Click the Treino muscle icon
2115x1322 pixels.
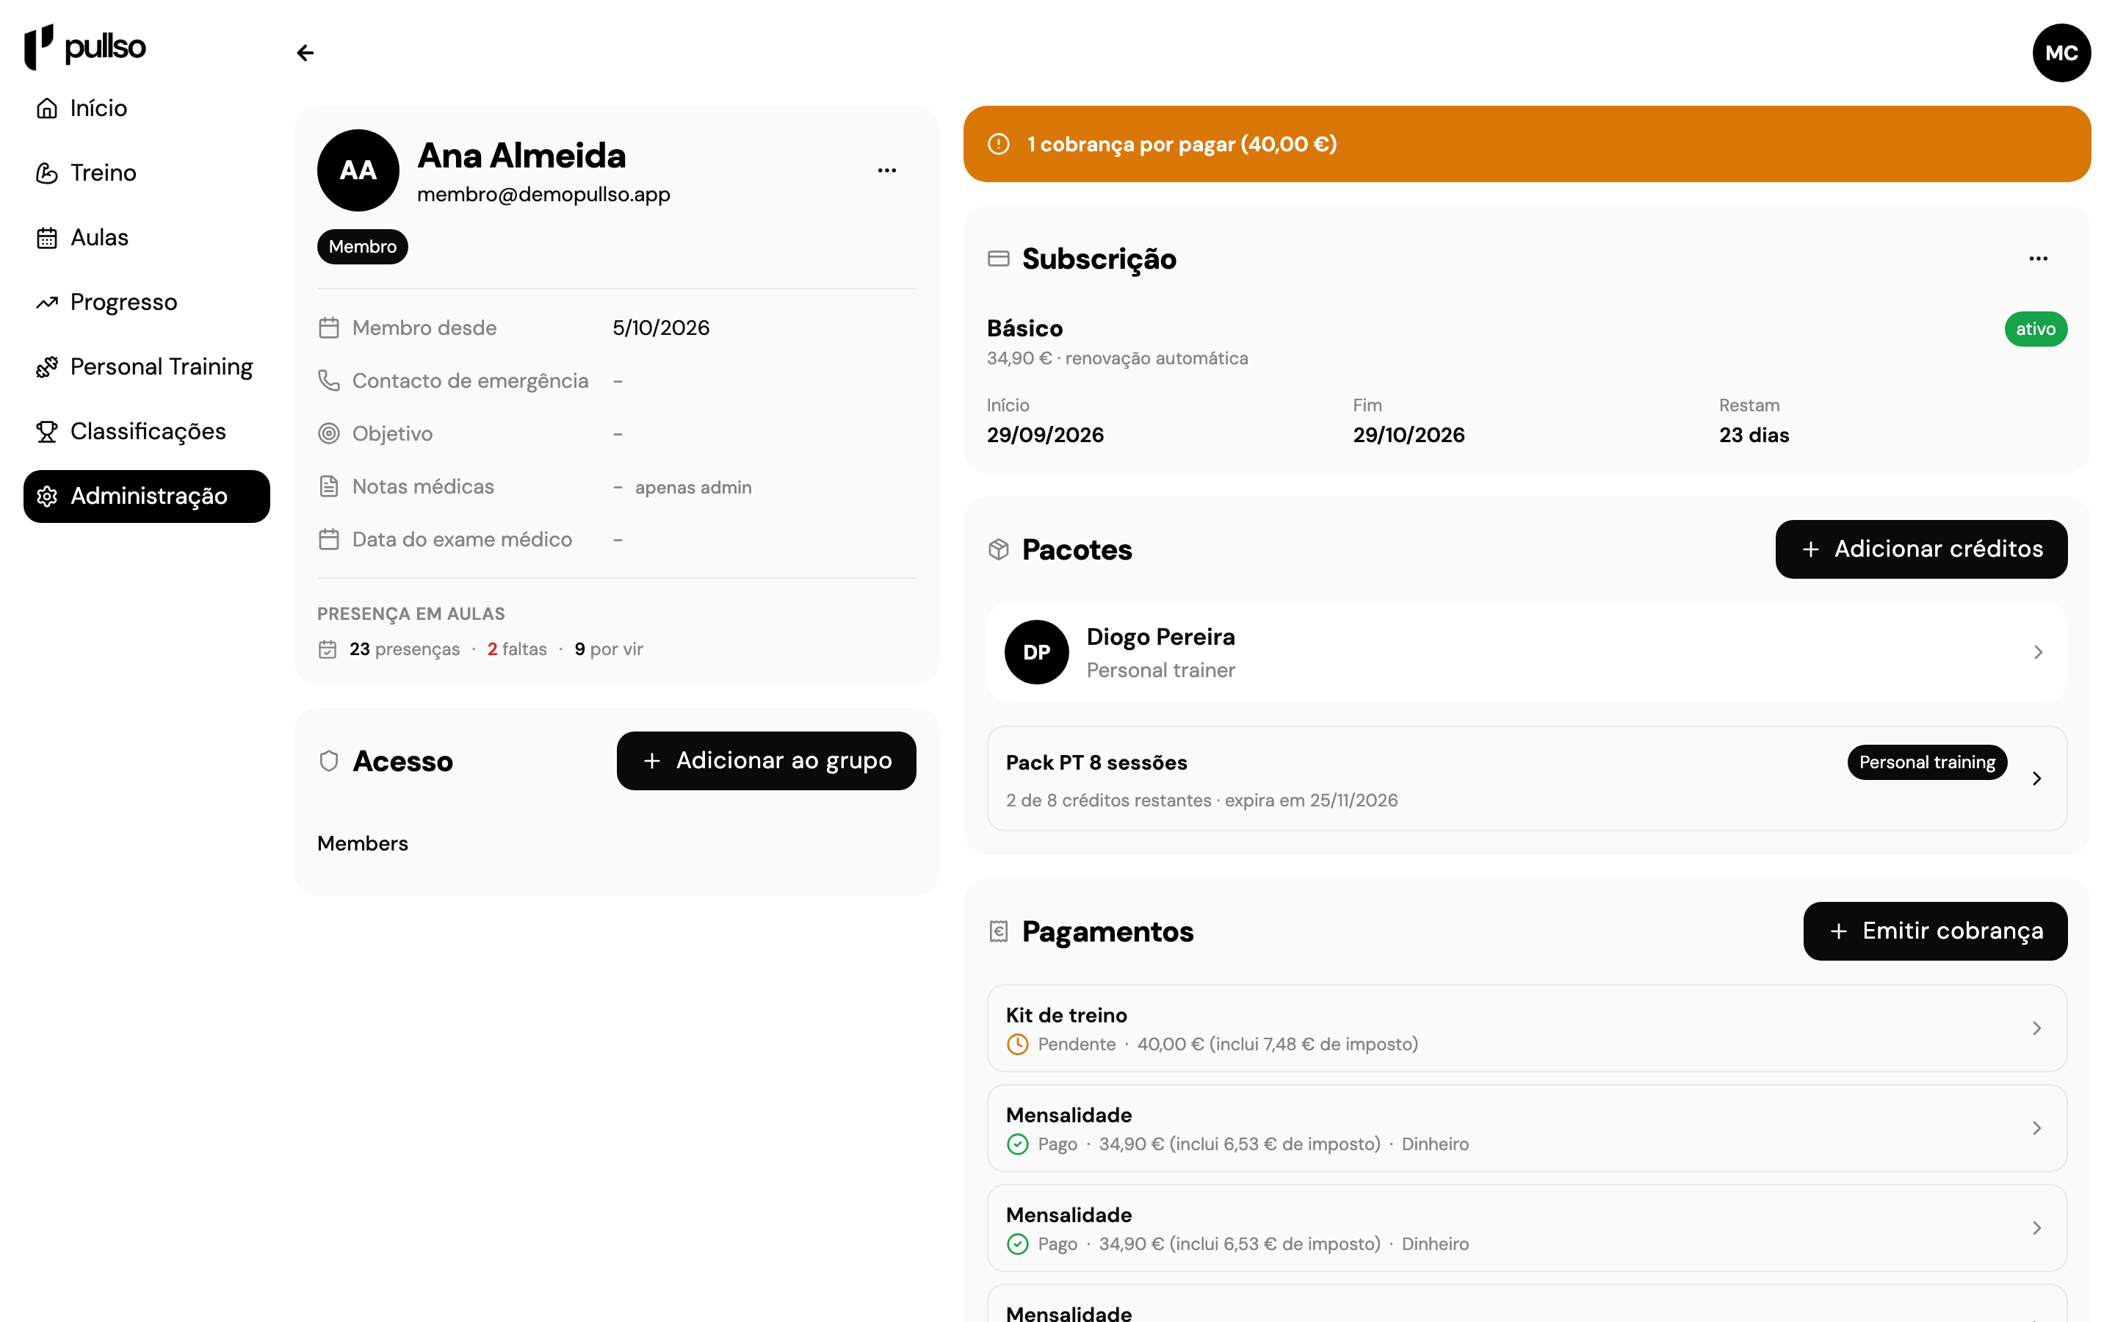click(47, 173)
